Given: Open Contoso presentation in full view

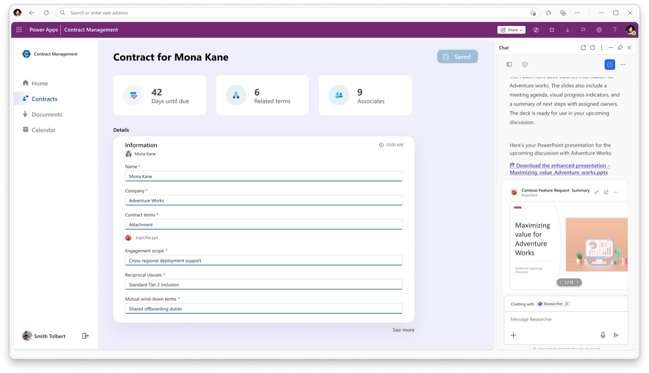Looking at the screenshot, I should point(606,192).
